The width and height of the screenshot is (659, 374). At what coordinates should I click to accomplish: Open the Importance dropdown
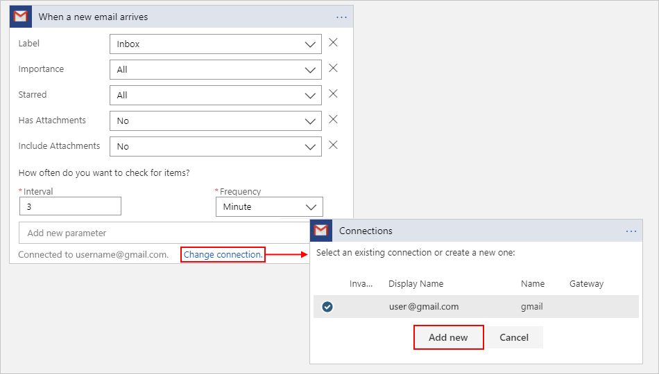[x=216, y=70]
